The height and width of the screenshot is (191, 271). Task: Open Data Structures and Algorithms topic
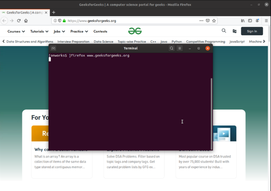30,42
